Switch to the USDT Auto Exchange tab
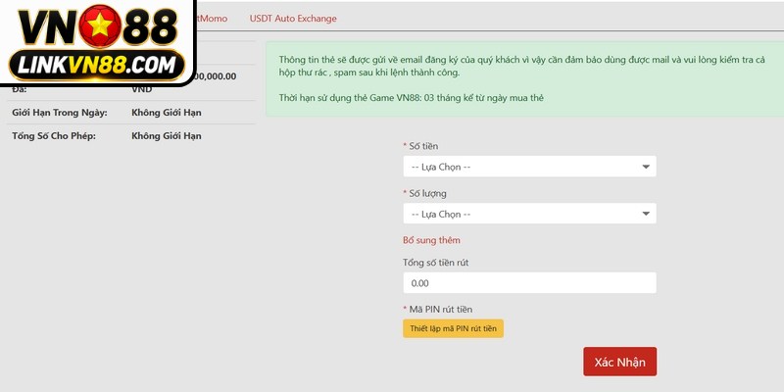Viewport: 784px width, 392px height. click(x=293, y=19)
